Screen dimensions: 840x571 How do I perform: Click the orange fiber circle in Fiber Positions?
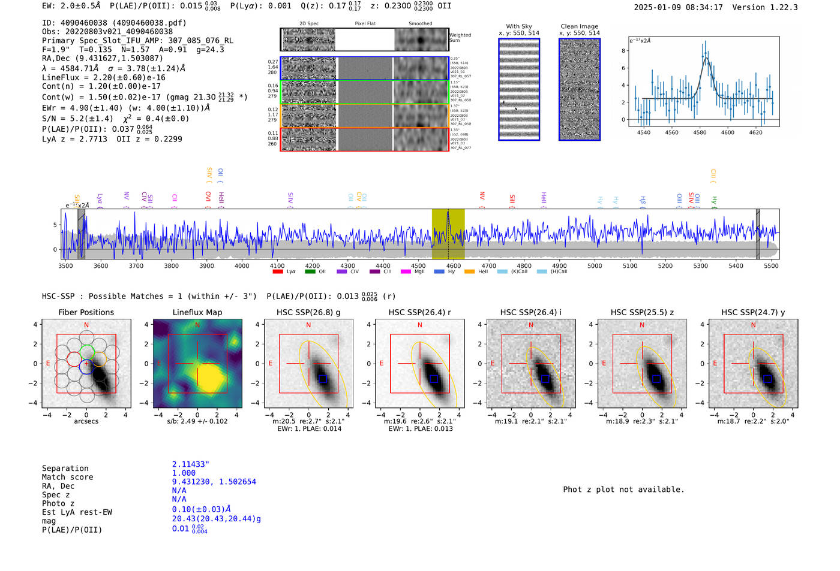point(100,359)
